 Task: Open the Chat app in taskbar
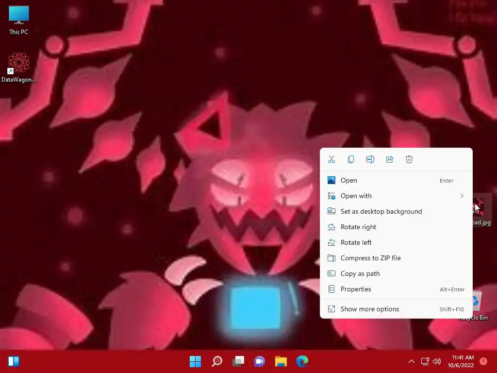pos(260,361)
